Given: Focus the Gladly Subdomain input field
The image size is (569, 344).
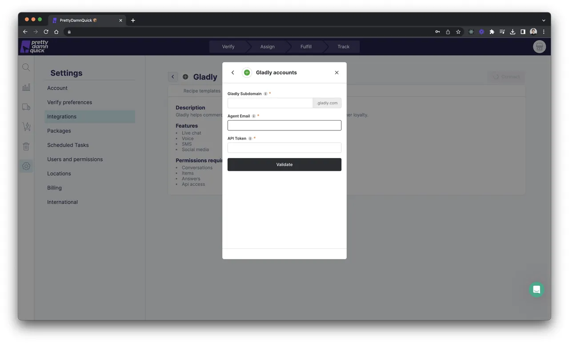Looking at the screenshot, I should (270, 103).
